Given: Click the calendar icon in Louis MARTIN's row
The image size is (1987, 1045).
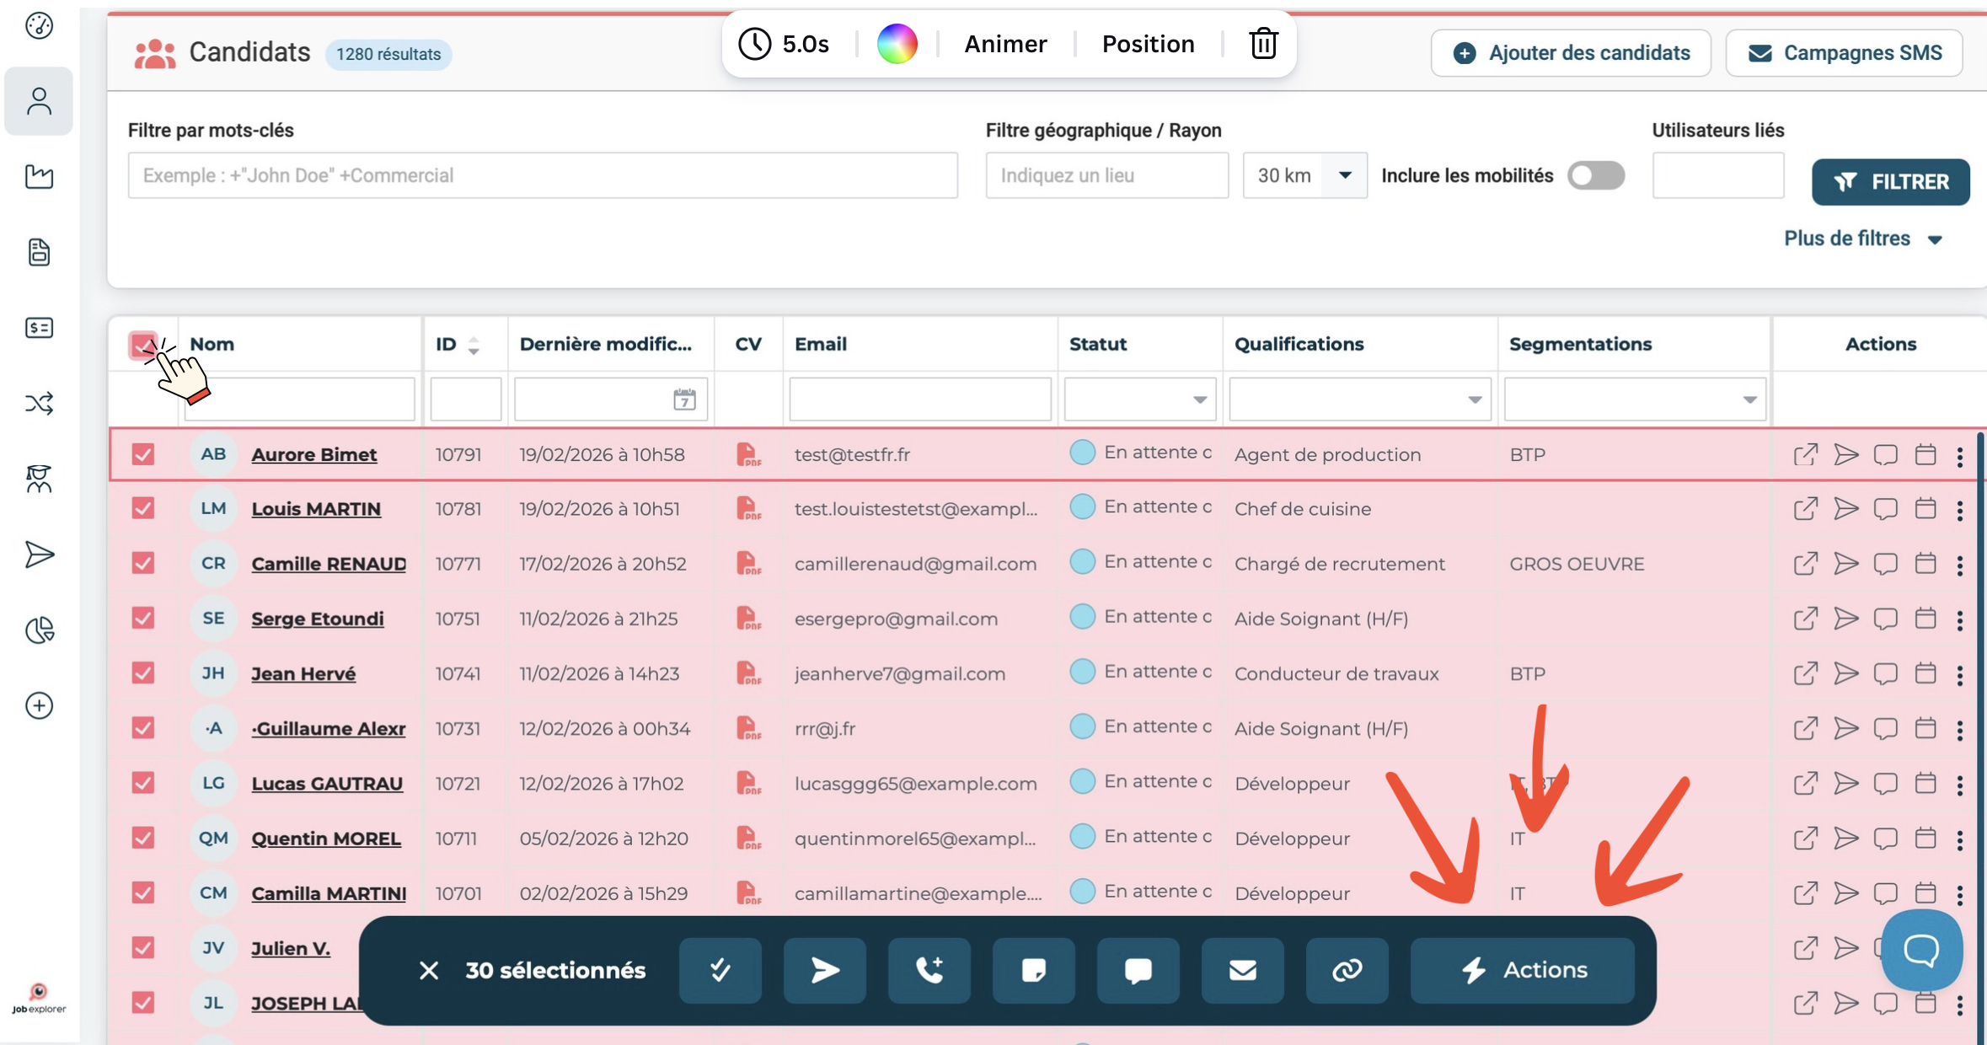Looking at the screenshot, I should tap(1925, 509).
